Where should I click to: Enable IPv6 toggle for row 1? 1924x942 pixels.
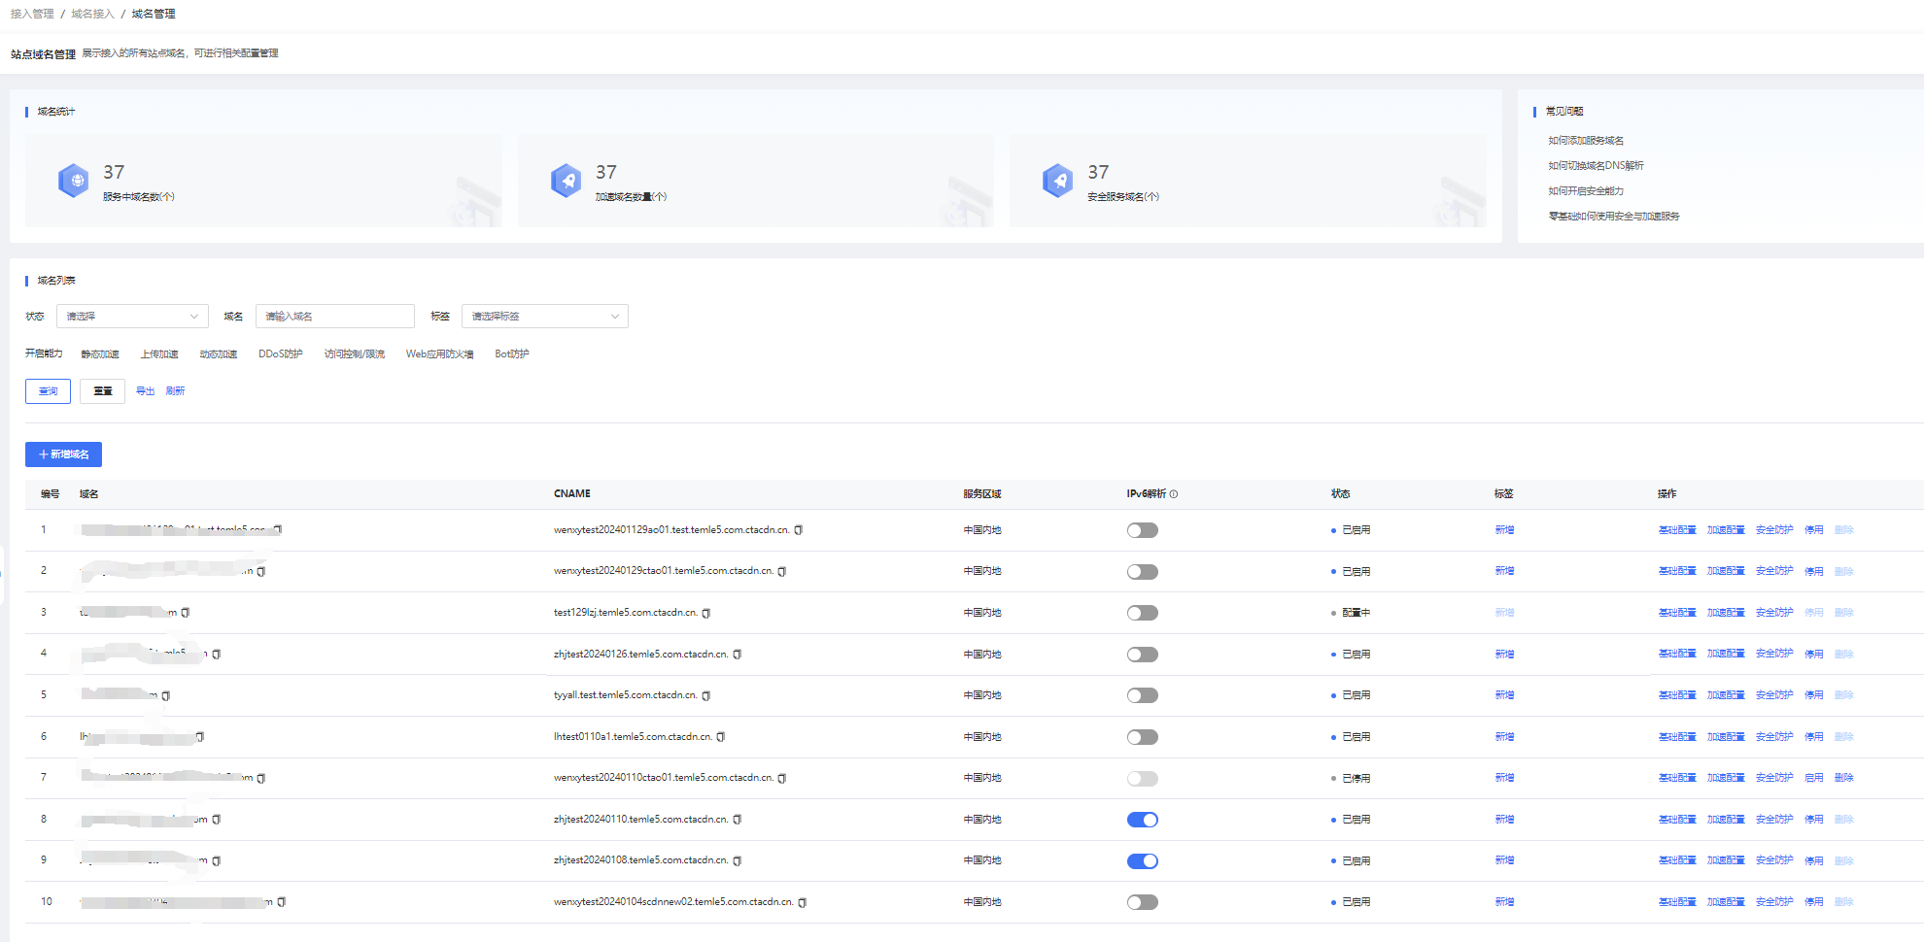pos(1142,530)
